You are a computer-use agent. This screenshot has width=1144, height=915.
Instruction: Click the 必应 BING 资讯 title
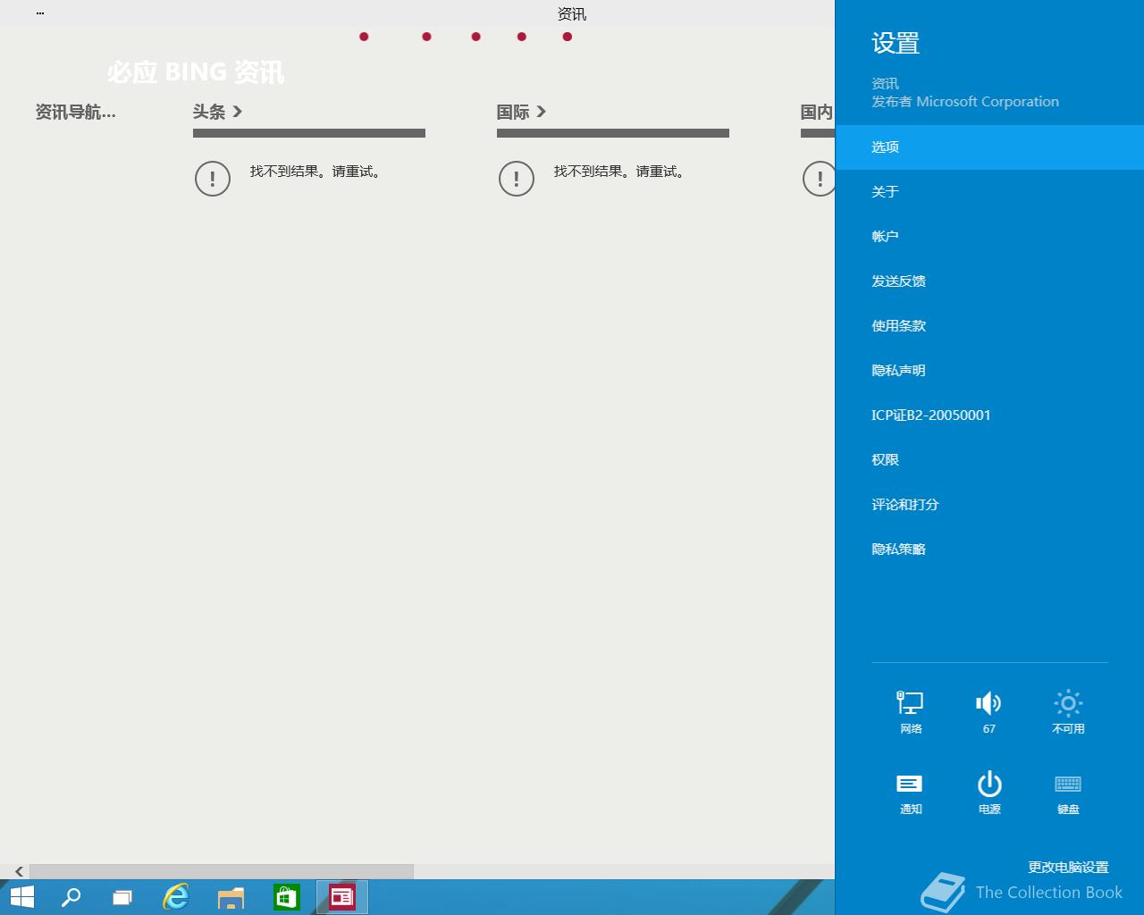click(x=196, y=72)
